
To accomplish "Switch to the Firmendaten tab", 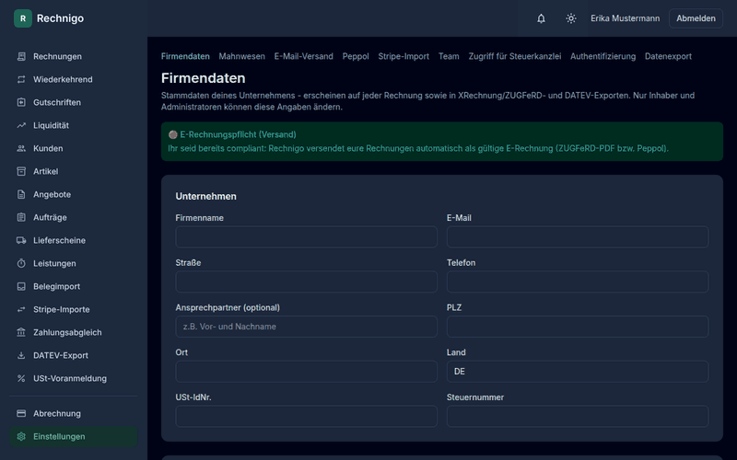I will (185, 56).
